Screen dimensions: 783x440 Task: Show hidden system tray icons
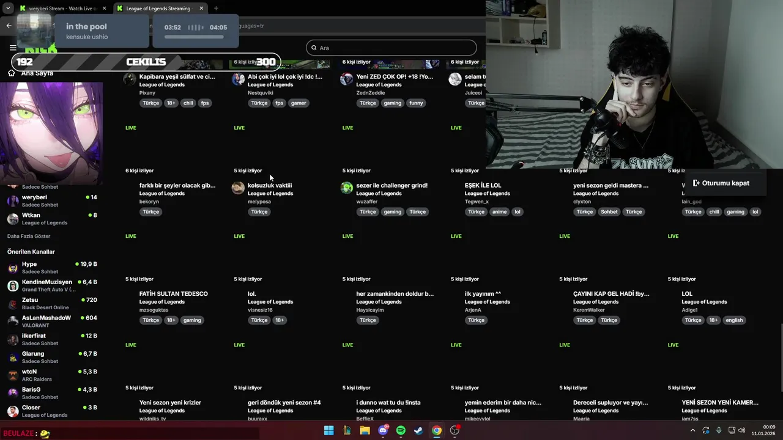(692, 430)
